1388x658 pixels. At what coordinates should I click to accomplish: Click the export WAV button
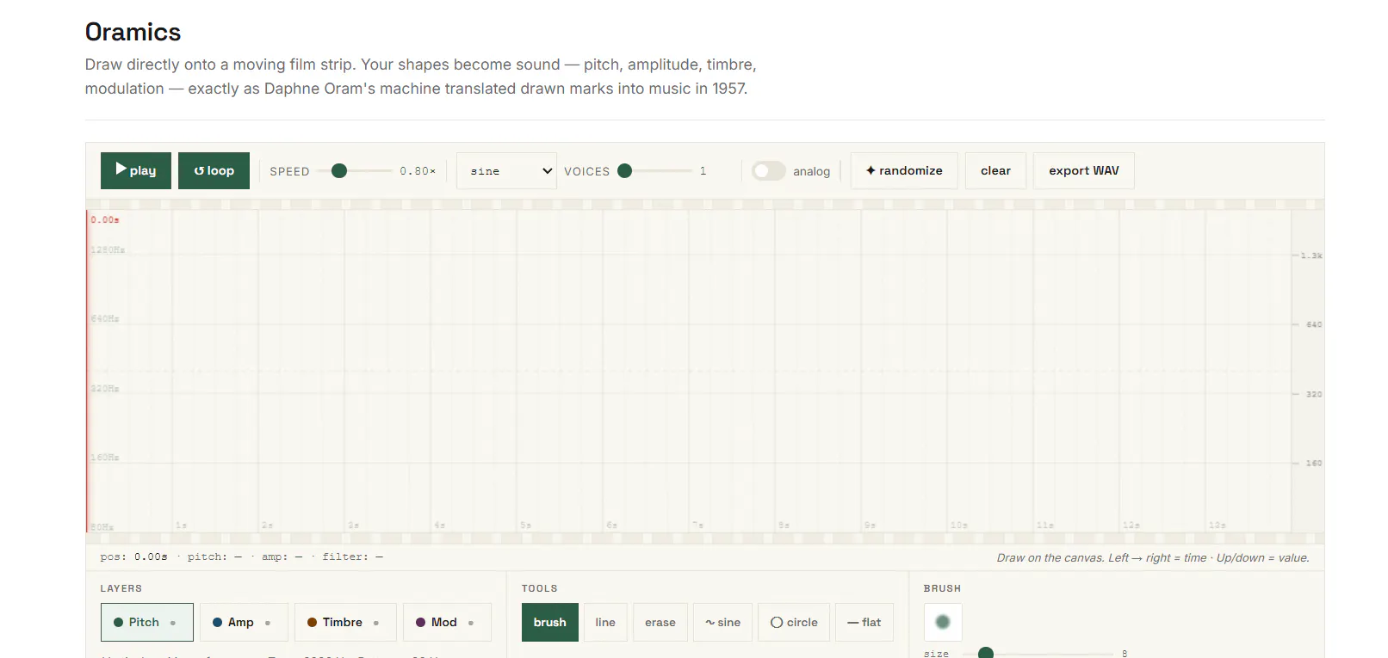(1084, 170)
